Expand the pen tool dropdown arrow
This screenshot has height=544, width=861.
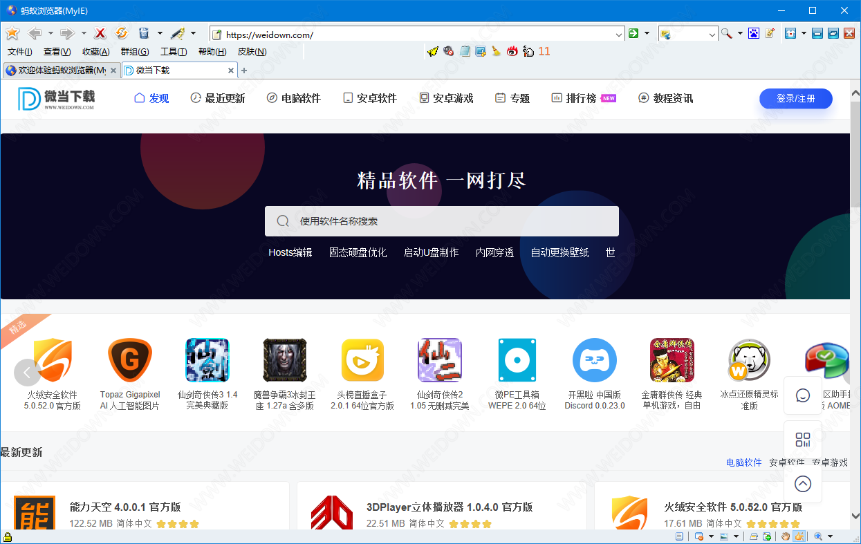(194, 33)
